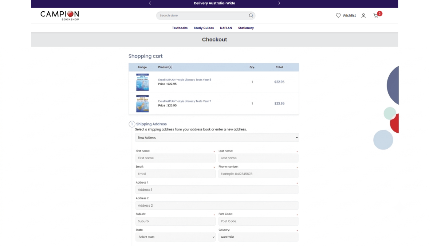437x246 pixels.
Task: Click the Price : $22.95 text
Action: pos(167,84)
